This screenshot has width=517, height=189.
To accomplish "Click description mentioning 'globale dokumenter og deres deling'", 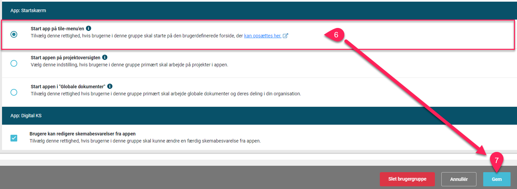I will [166, 94].
